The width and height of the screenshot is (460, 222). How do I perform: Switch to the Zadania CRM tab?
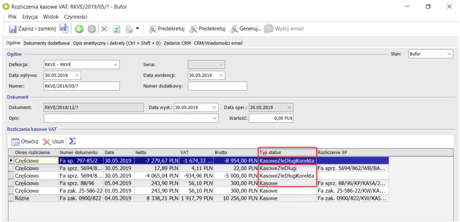[177, 43]
